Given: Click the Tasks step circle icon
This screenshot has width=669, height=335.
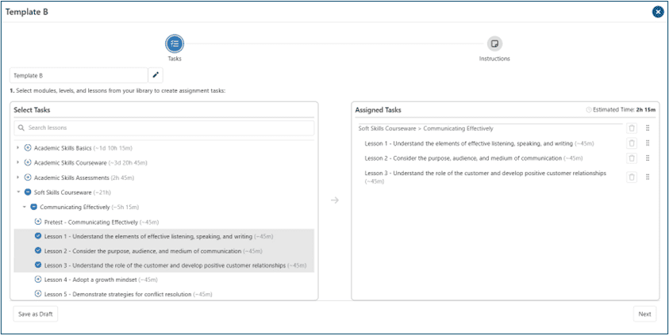Looking at the screenshot, I should 175,44.
